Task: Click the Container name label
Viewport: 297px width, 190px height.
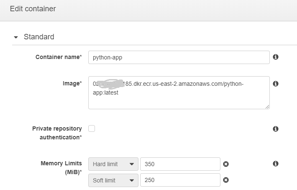Action: pos(59,57)
